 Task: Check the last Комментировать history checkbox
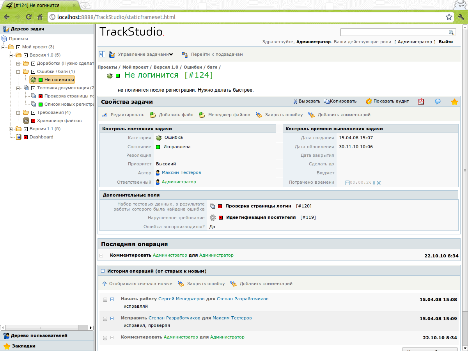pos(105,338)
